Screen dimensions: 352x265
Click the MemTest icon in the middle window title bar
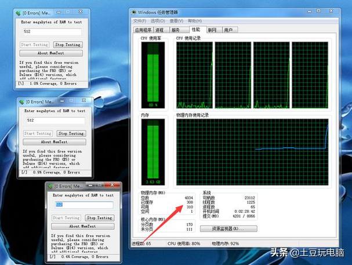point(21,102)
